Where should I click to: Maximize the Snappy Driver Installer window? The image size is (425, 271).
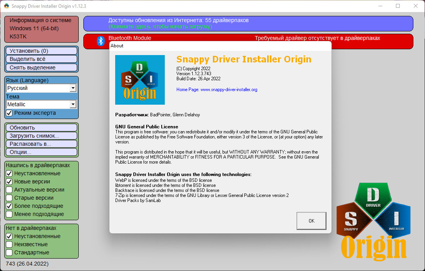[x=397, y=6]
